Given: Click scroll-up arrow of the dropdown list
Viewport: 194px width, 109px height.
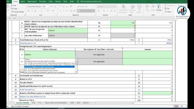Looking at the screenshot, I should (x=76, y=60).
